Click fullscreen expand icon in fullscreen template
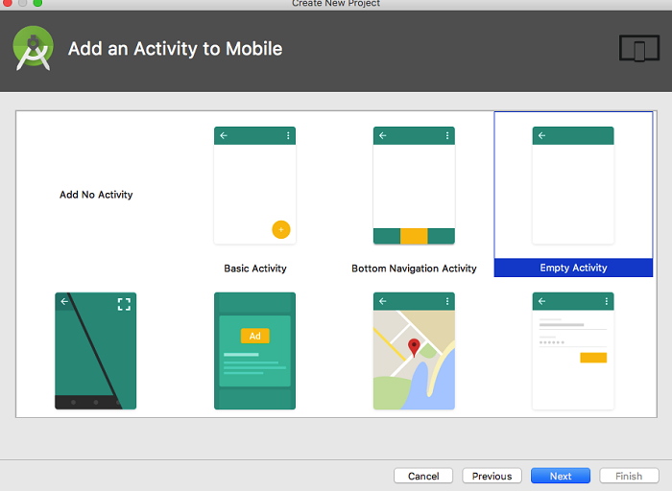The width and height of the screenshot is (672, 491). (x=123, y=304)
